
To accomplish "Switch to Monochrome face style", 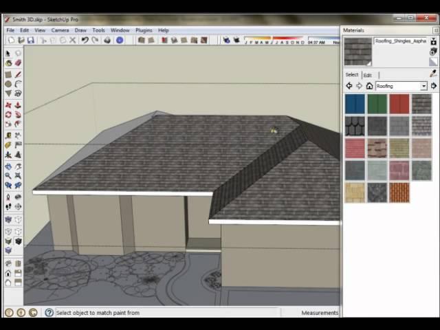I will point(8,250).
